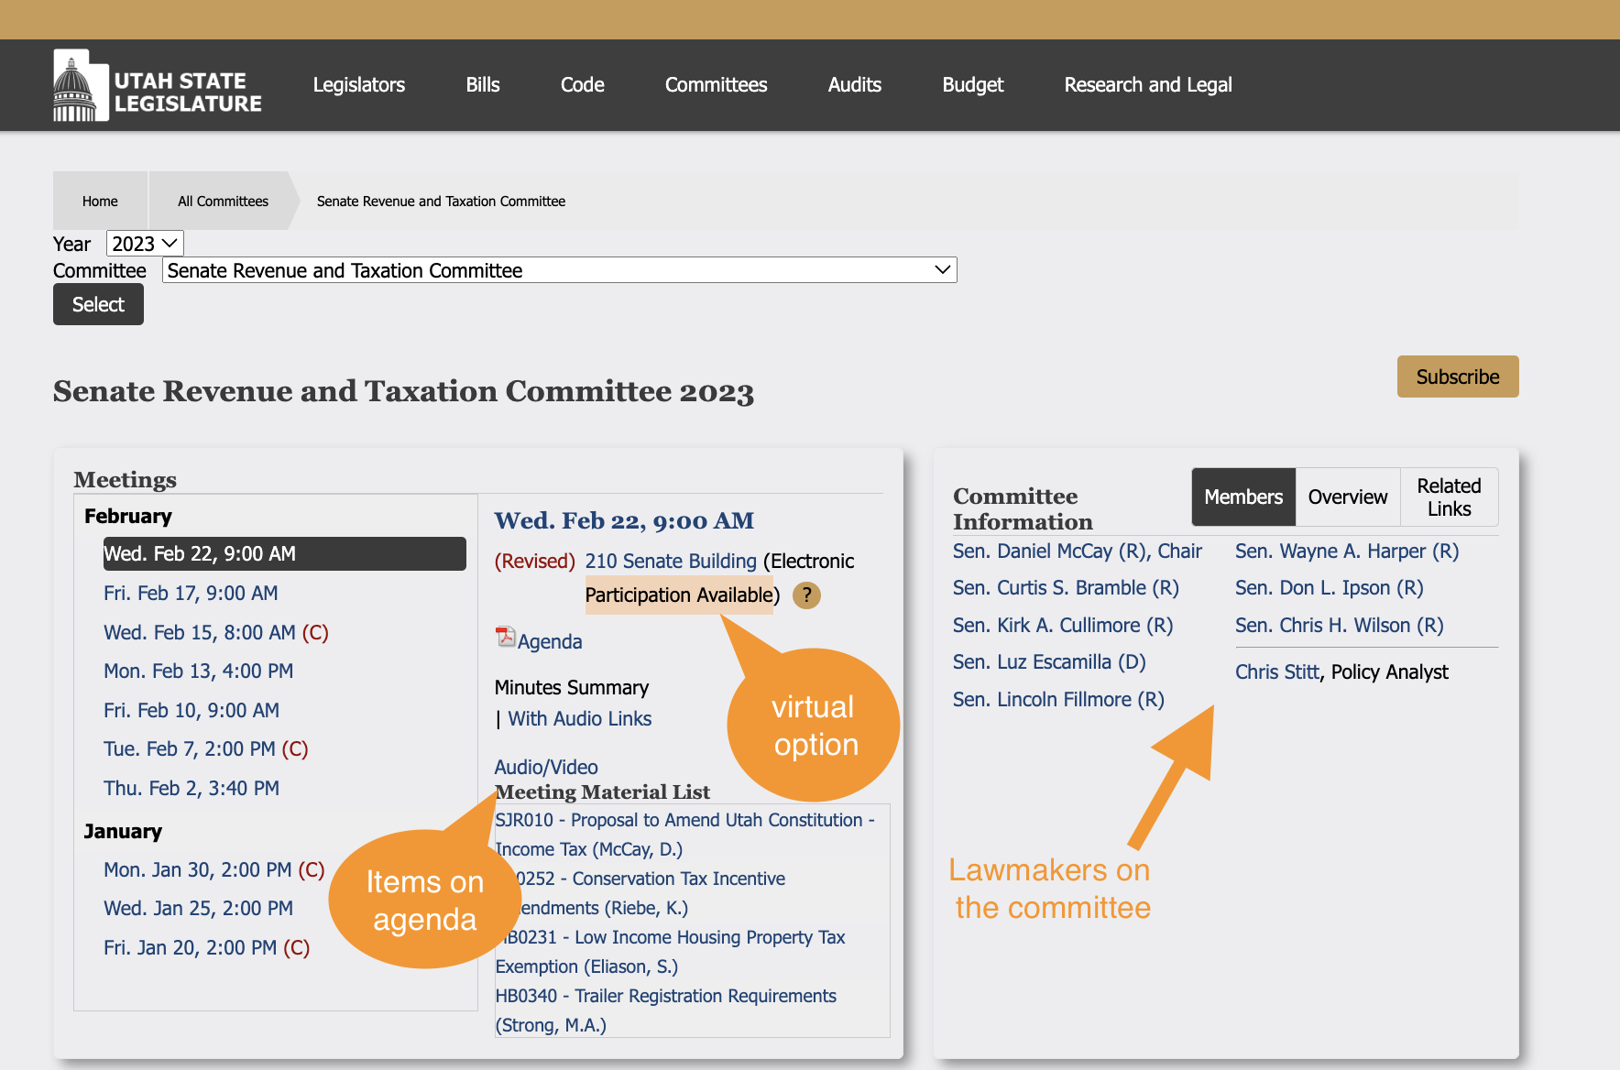Open 210 Senate Building location link

(x=671, y=562)
